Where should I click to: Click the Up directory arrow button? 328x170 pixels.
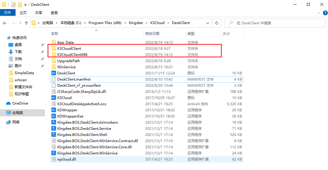click(x=26, y=23)
